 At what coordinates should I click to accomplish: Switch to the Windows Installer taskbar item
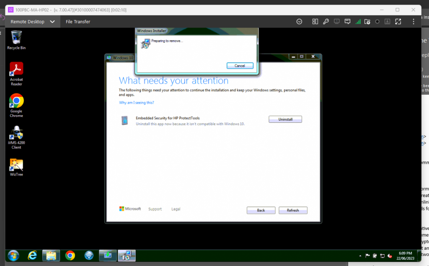[x=127, y=256]
